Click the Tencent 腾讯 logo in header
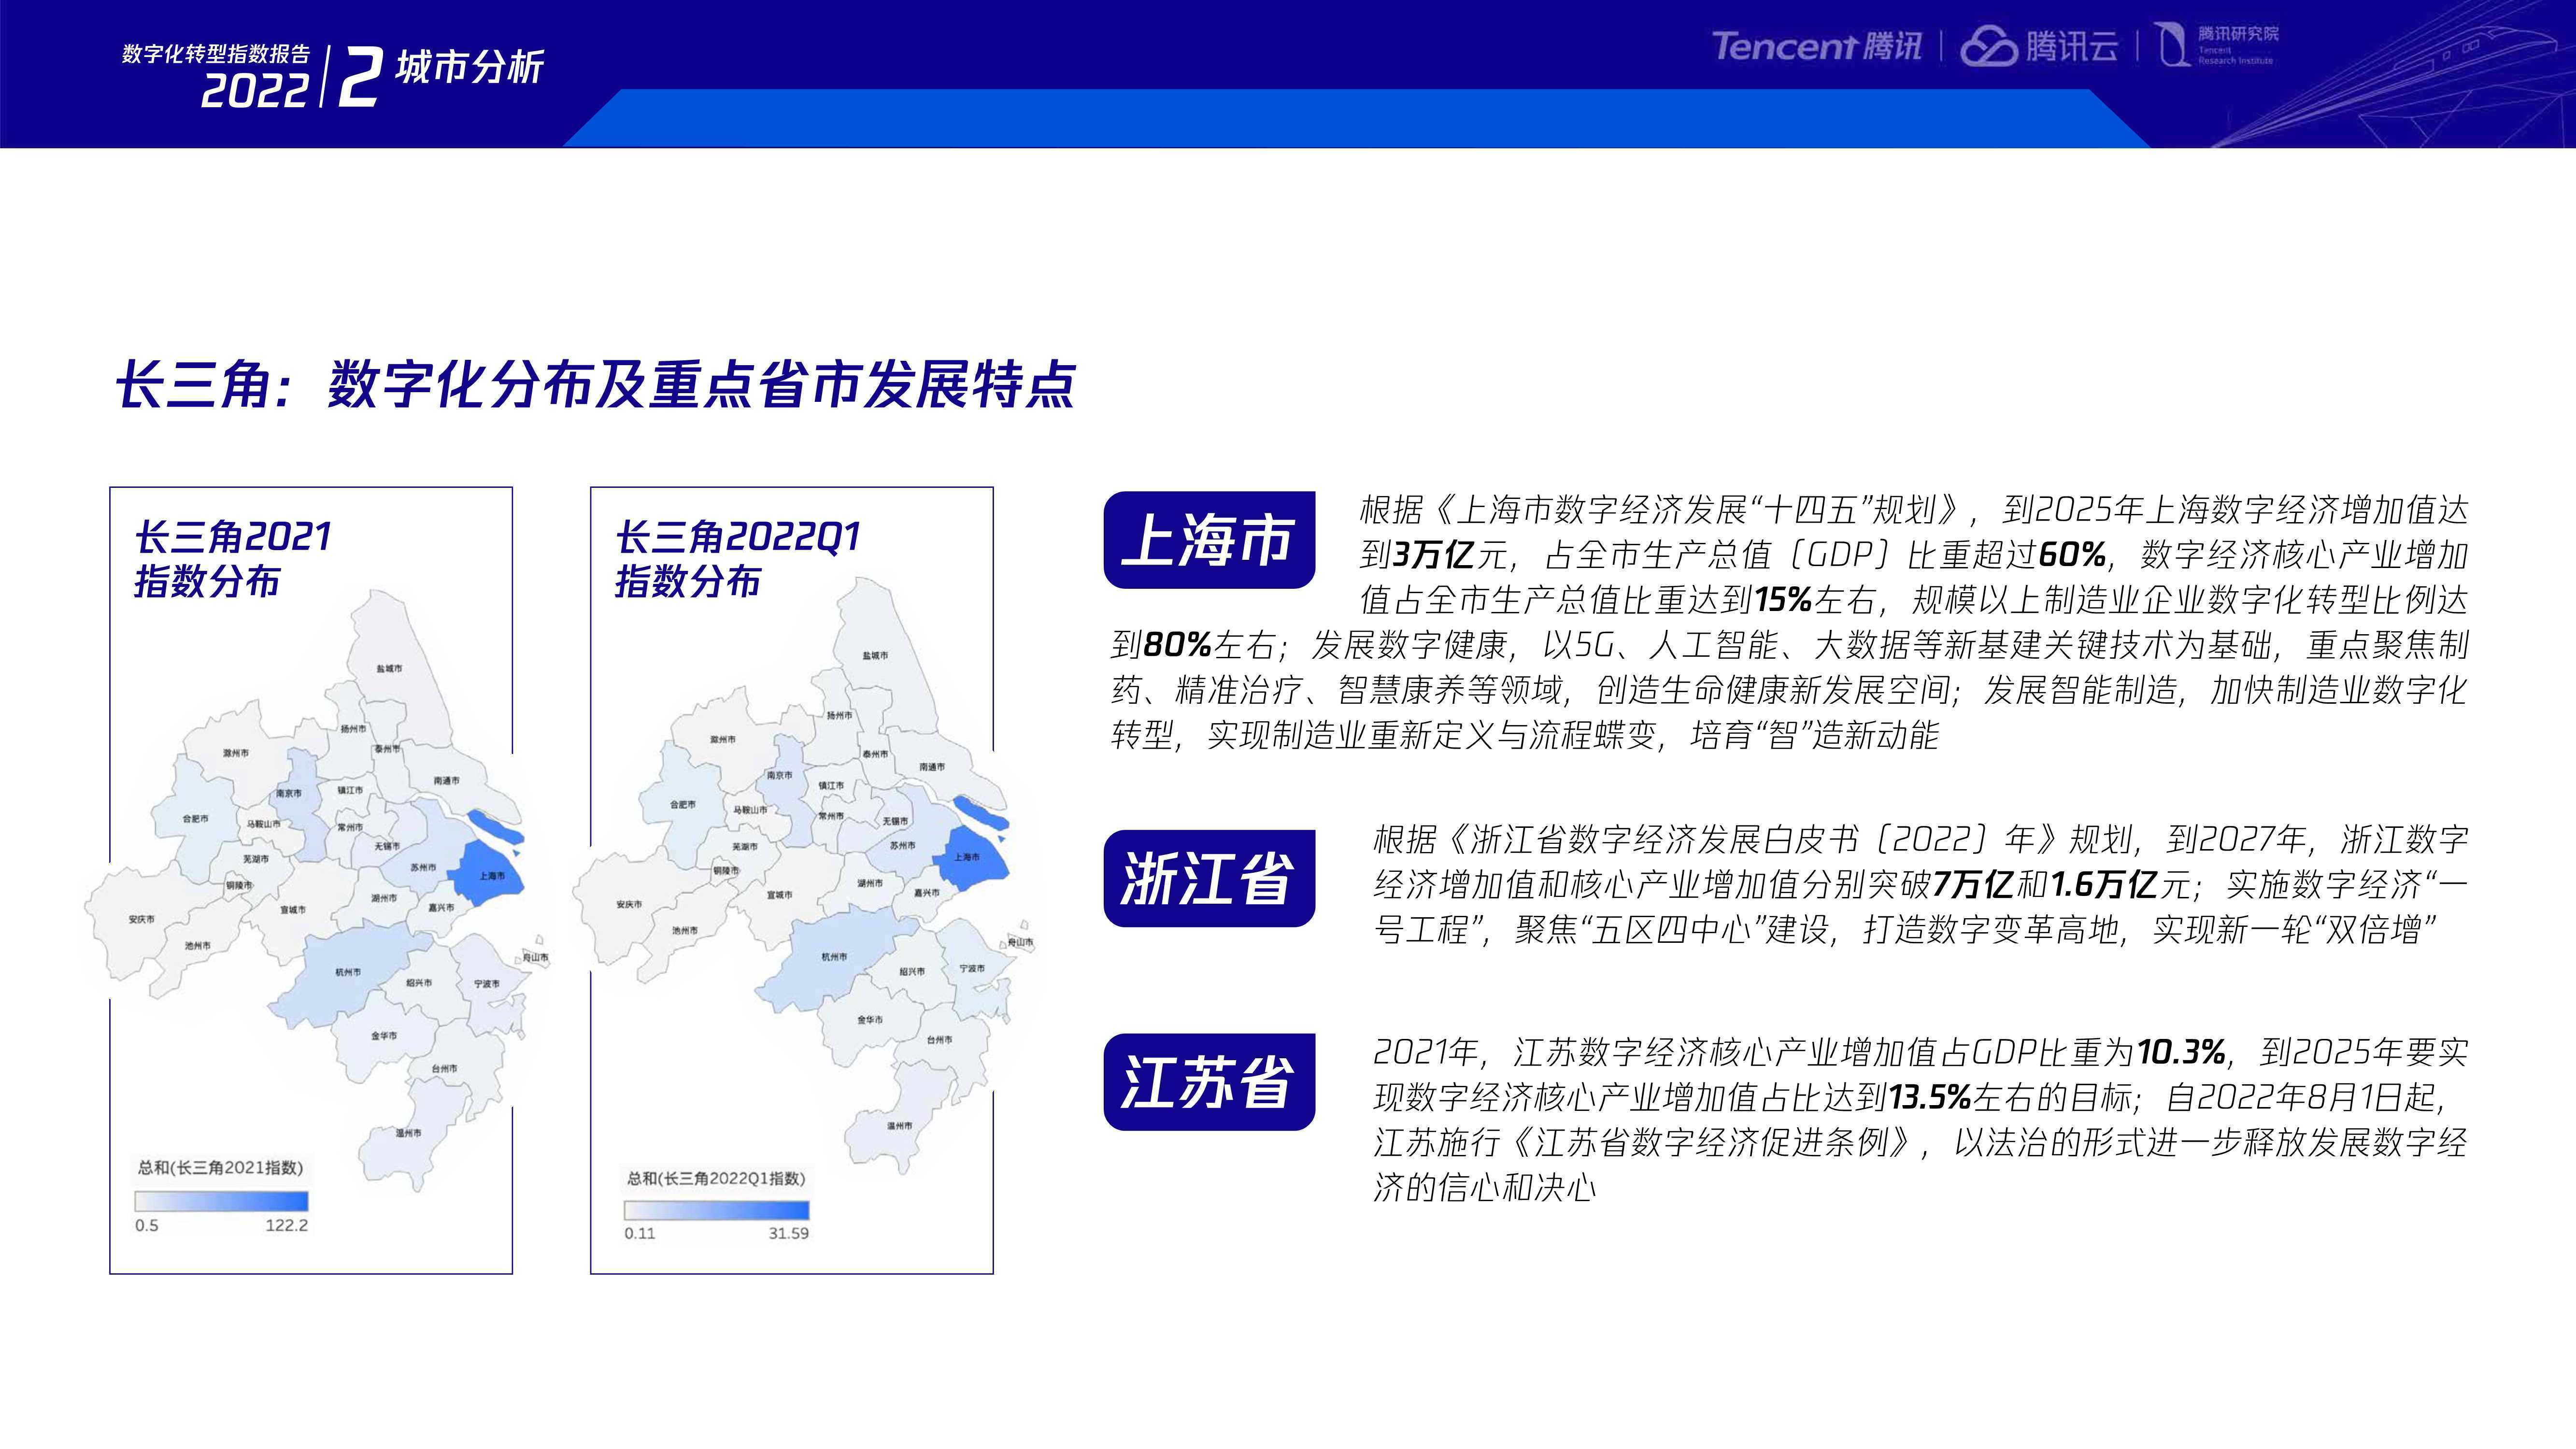 click(1816, 46)
